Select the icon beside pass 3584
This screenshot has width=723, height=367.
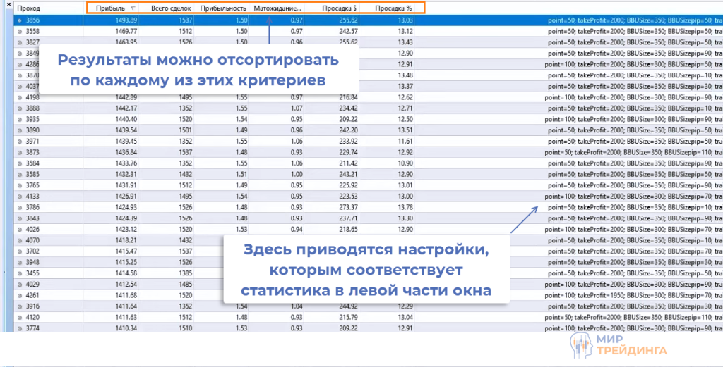[x=19, y=163]
